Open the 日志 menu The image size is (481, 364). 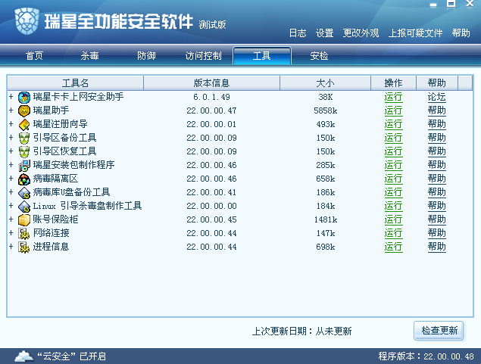(x=298, y=33)
